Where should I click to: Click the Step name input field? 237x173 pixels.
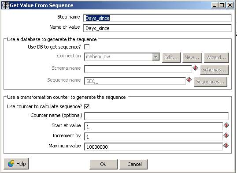(158, 18)
